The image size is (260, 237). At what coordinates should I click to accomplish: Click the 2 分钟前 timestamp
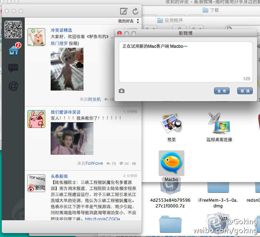coord(130,176)
